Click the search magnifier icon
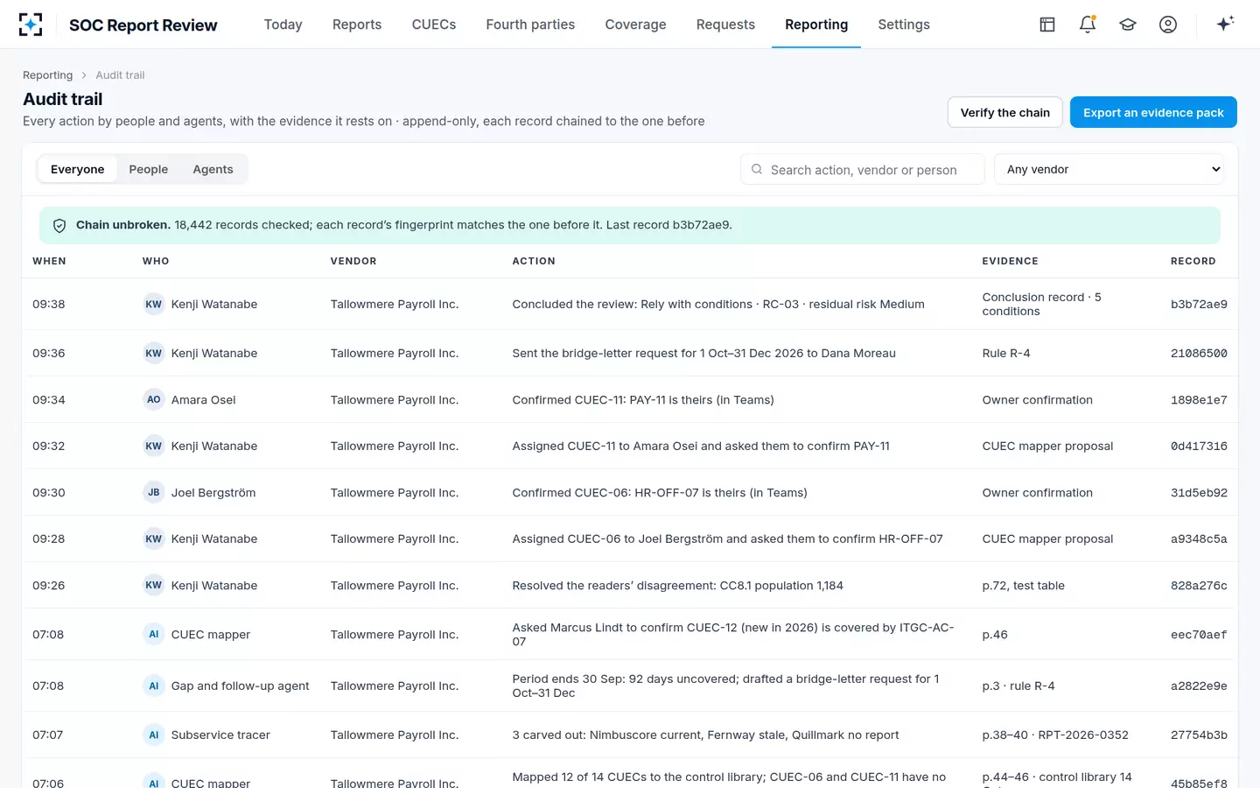1260x788 pixels. 757,169
